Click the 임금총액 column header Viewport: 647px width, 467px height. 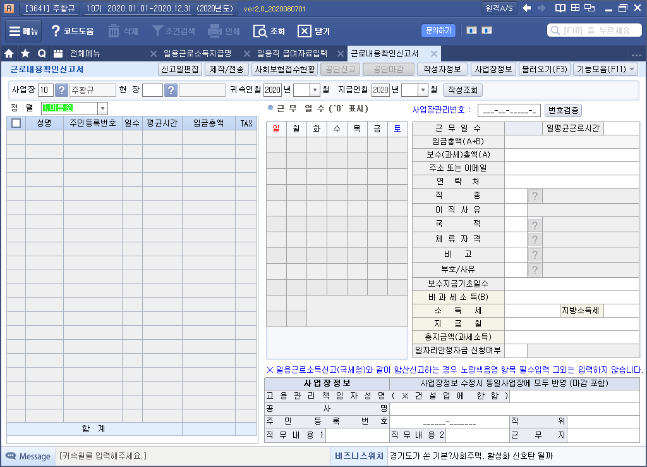pyautogui.click(x=209, y=123)
